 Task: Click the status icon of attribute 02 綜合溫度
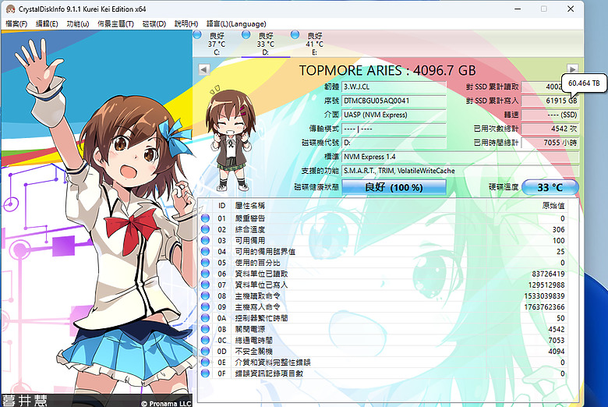pyautogui.click(x=205, y=229)
